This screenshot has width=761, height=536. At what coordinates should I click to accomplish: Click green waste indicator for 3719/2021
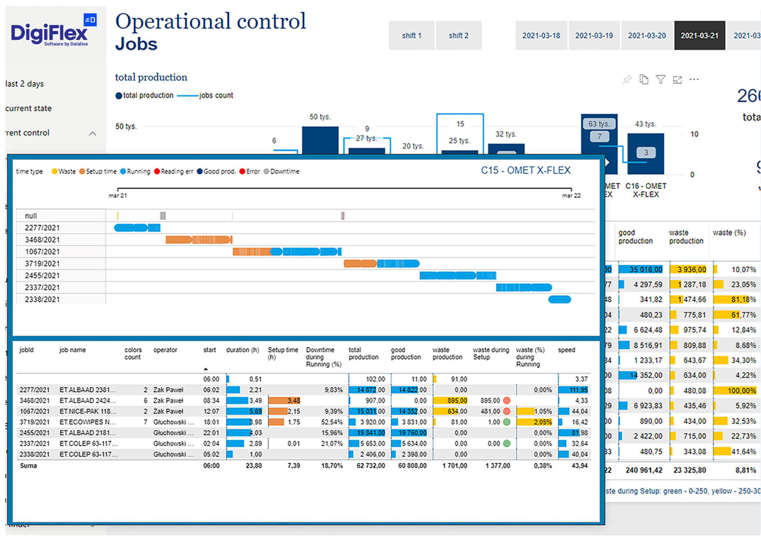point(506,422)
